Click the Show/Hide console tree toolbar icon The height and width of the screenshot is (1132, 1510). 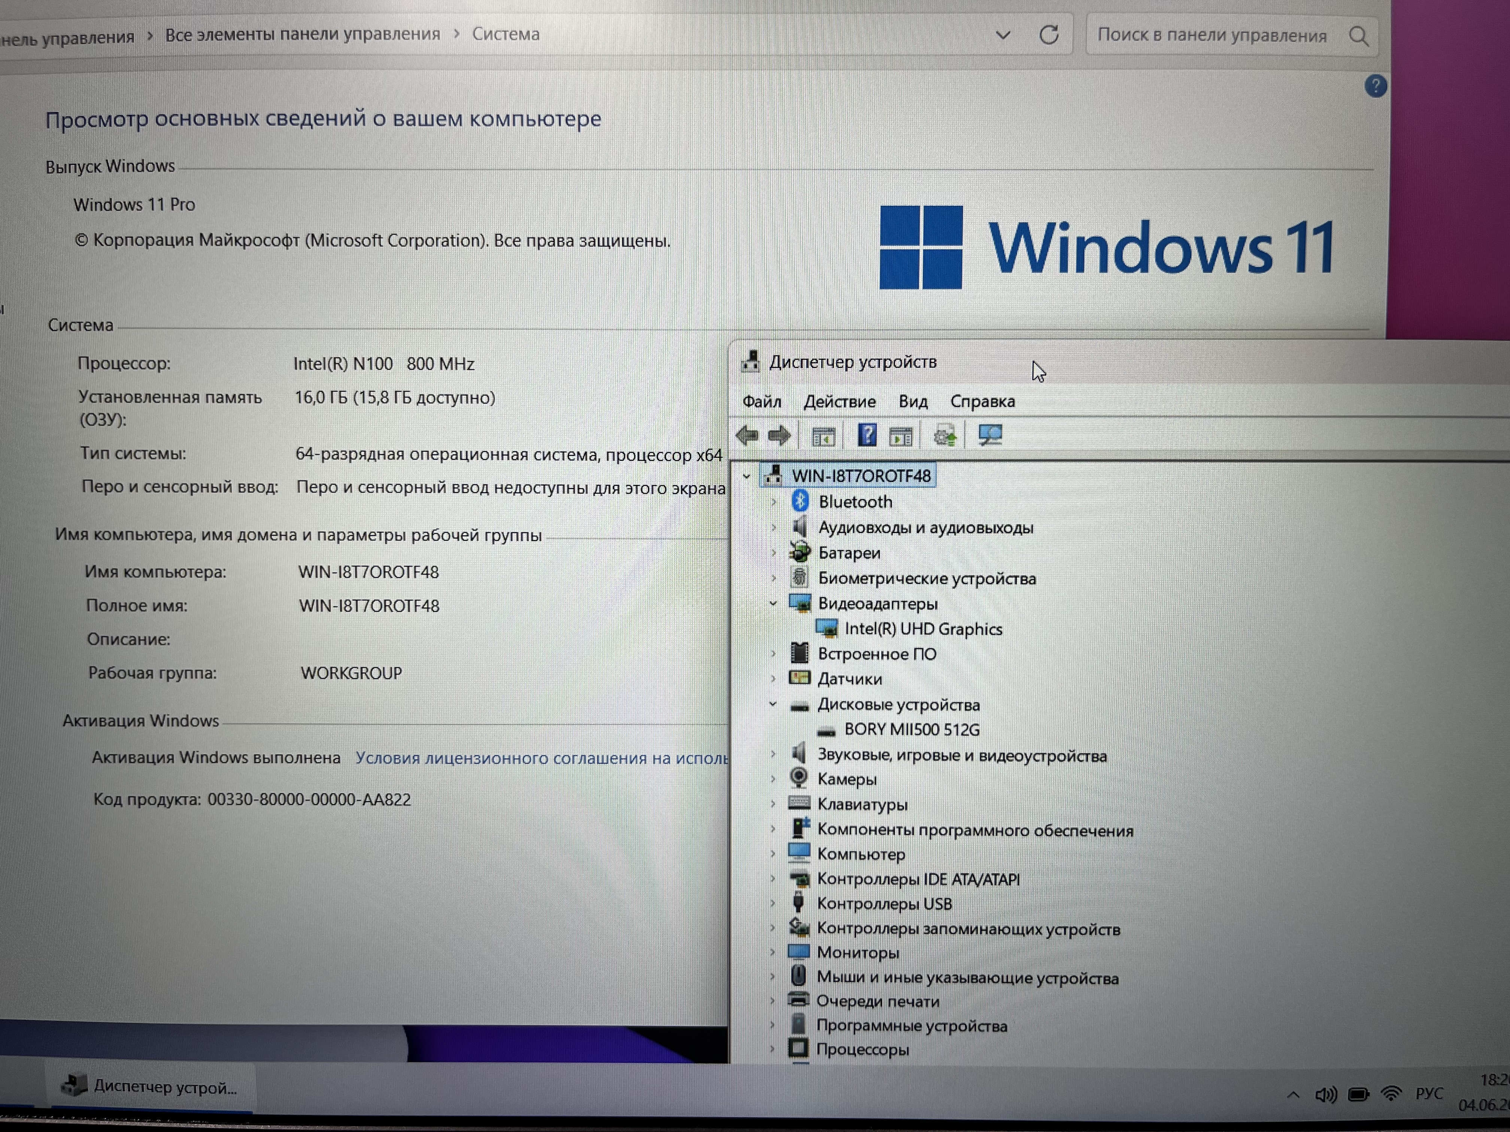(x=823, y=436)
